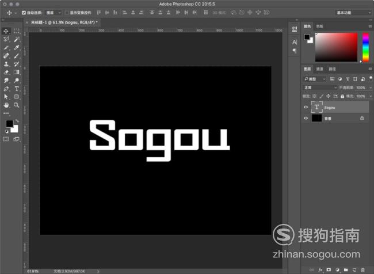Lock all attributes of the layer
The width and height of the screenshot is (374, 274).
(342, 96)
